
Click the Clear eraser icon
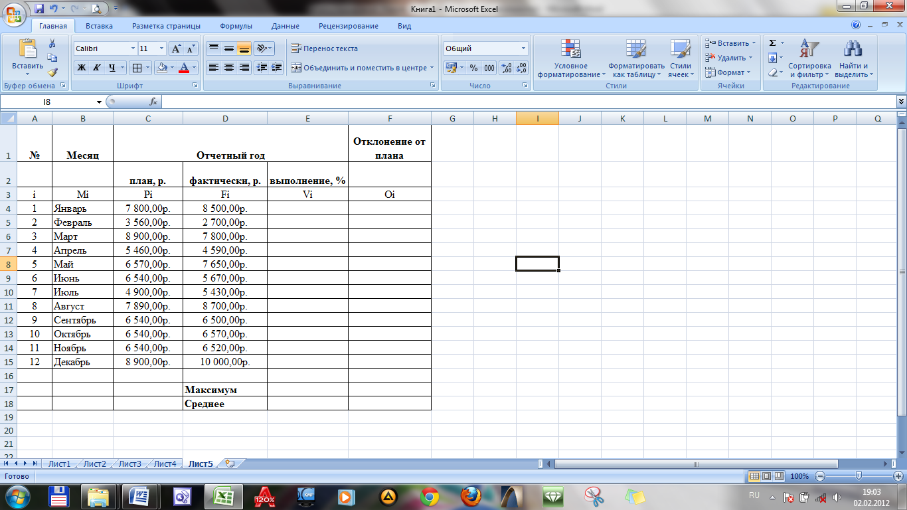pos(772,72)
